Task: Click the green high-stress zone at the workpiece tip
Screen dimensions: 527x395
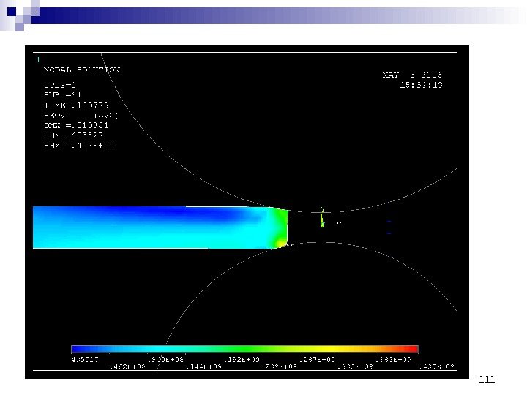Action: [x=280, y=228]
